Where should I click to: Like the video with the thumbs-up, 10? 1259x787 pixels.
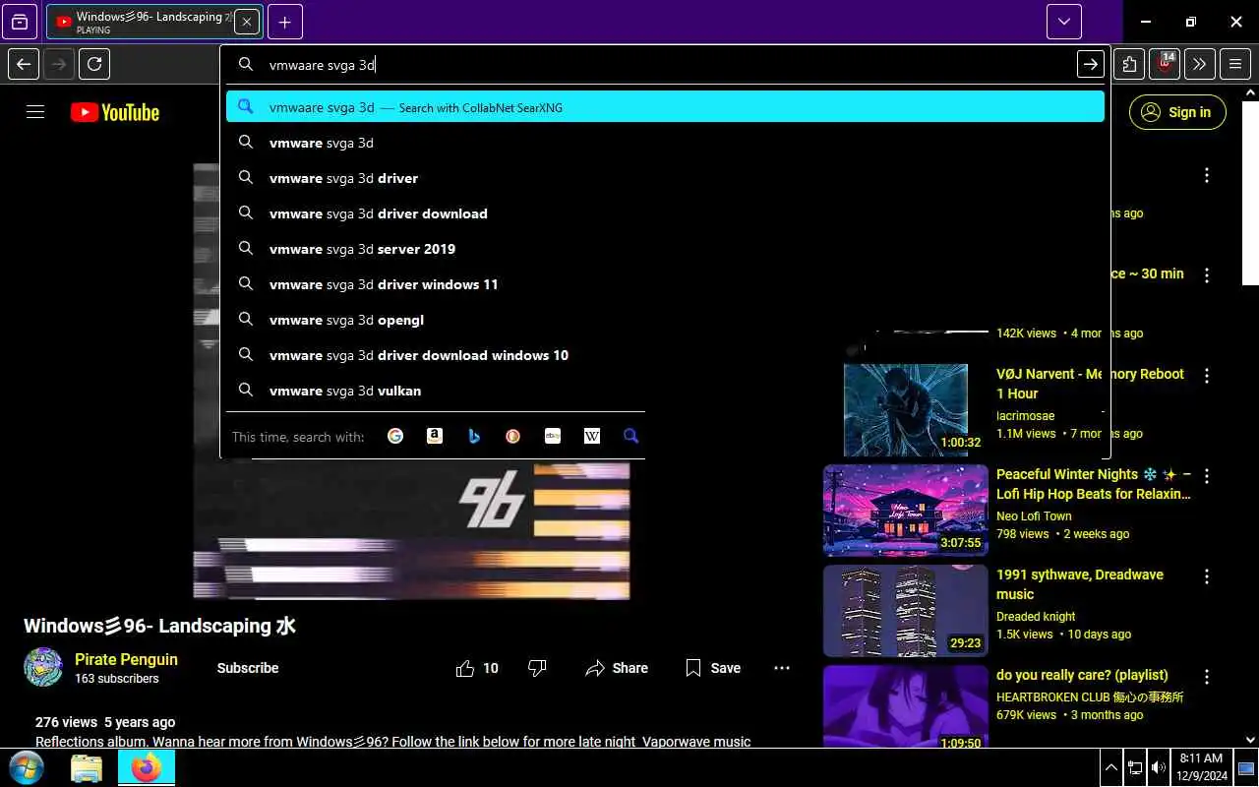tap(477, 668)
